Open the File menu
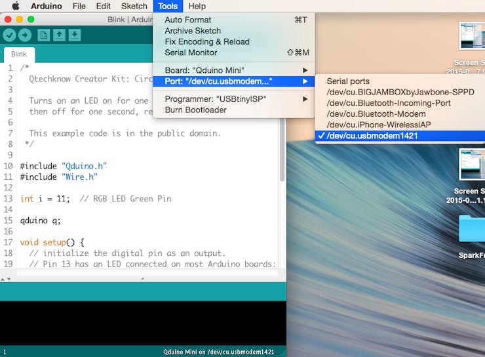Viewport: 485px width, 357px height. click(x=79, y=6)
